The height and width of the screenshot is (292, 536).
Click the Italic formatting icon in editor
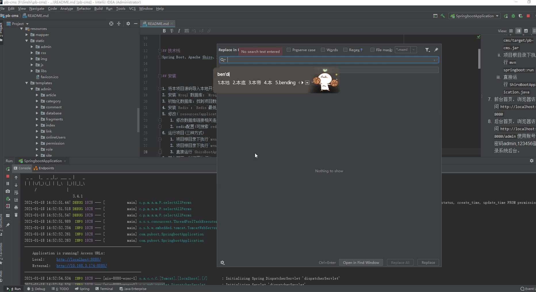[x=179, y=31]
